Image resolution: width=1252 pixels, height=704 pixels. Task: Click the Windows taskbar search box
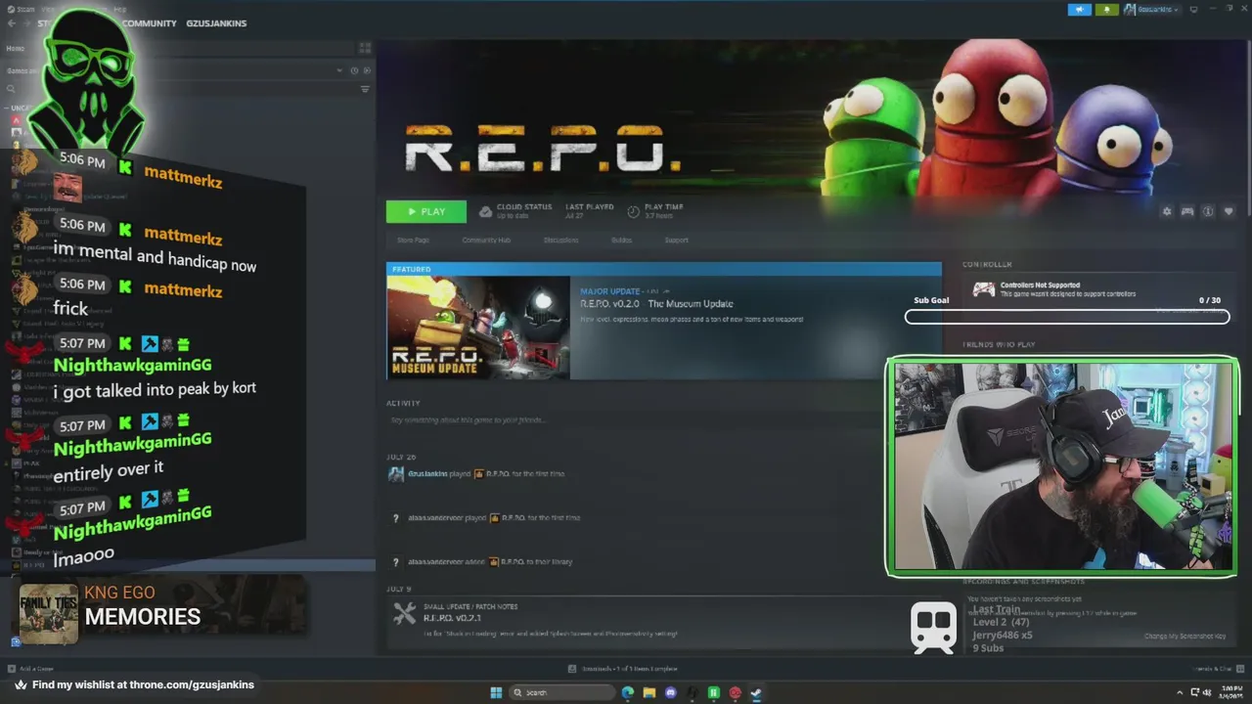coord(564,692)
